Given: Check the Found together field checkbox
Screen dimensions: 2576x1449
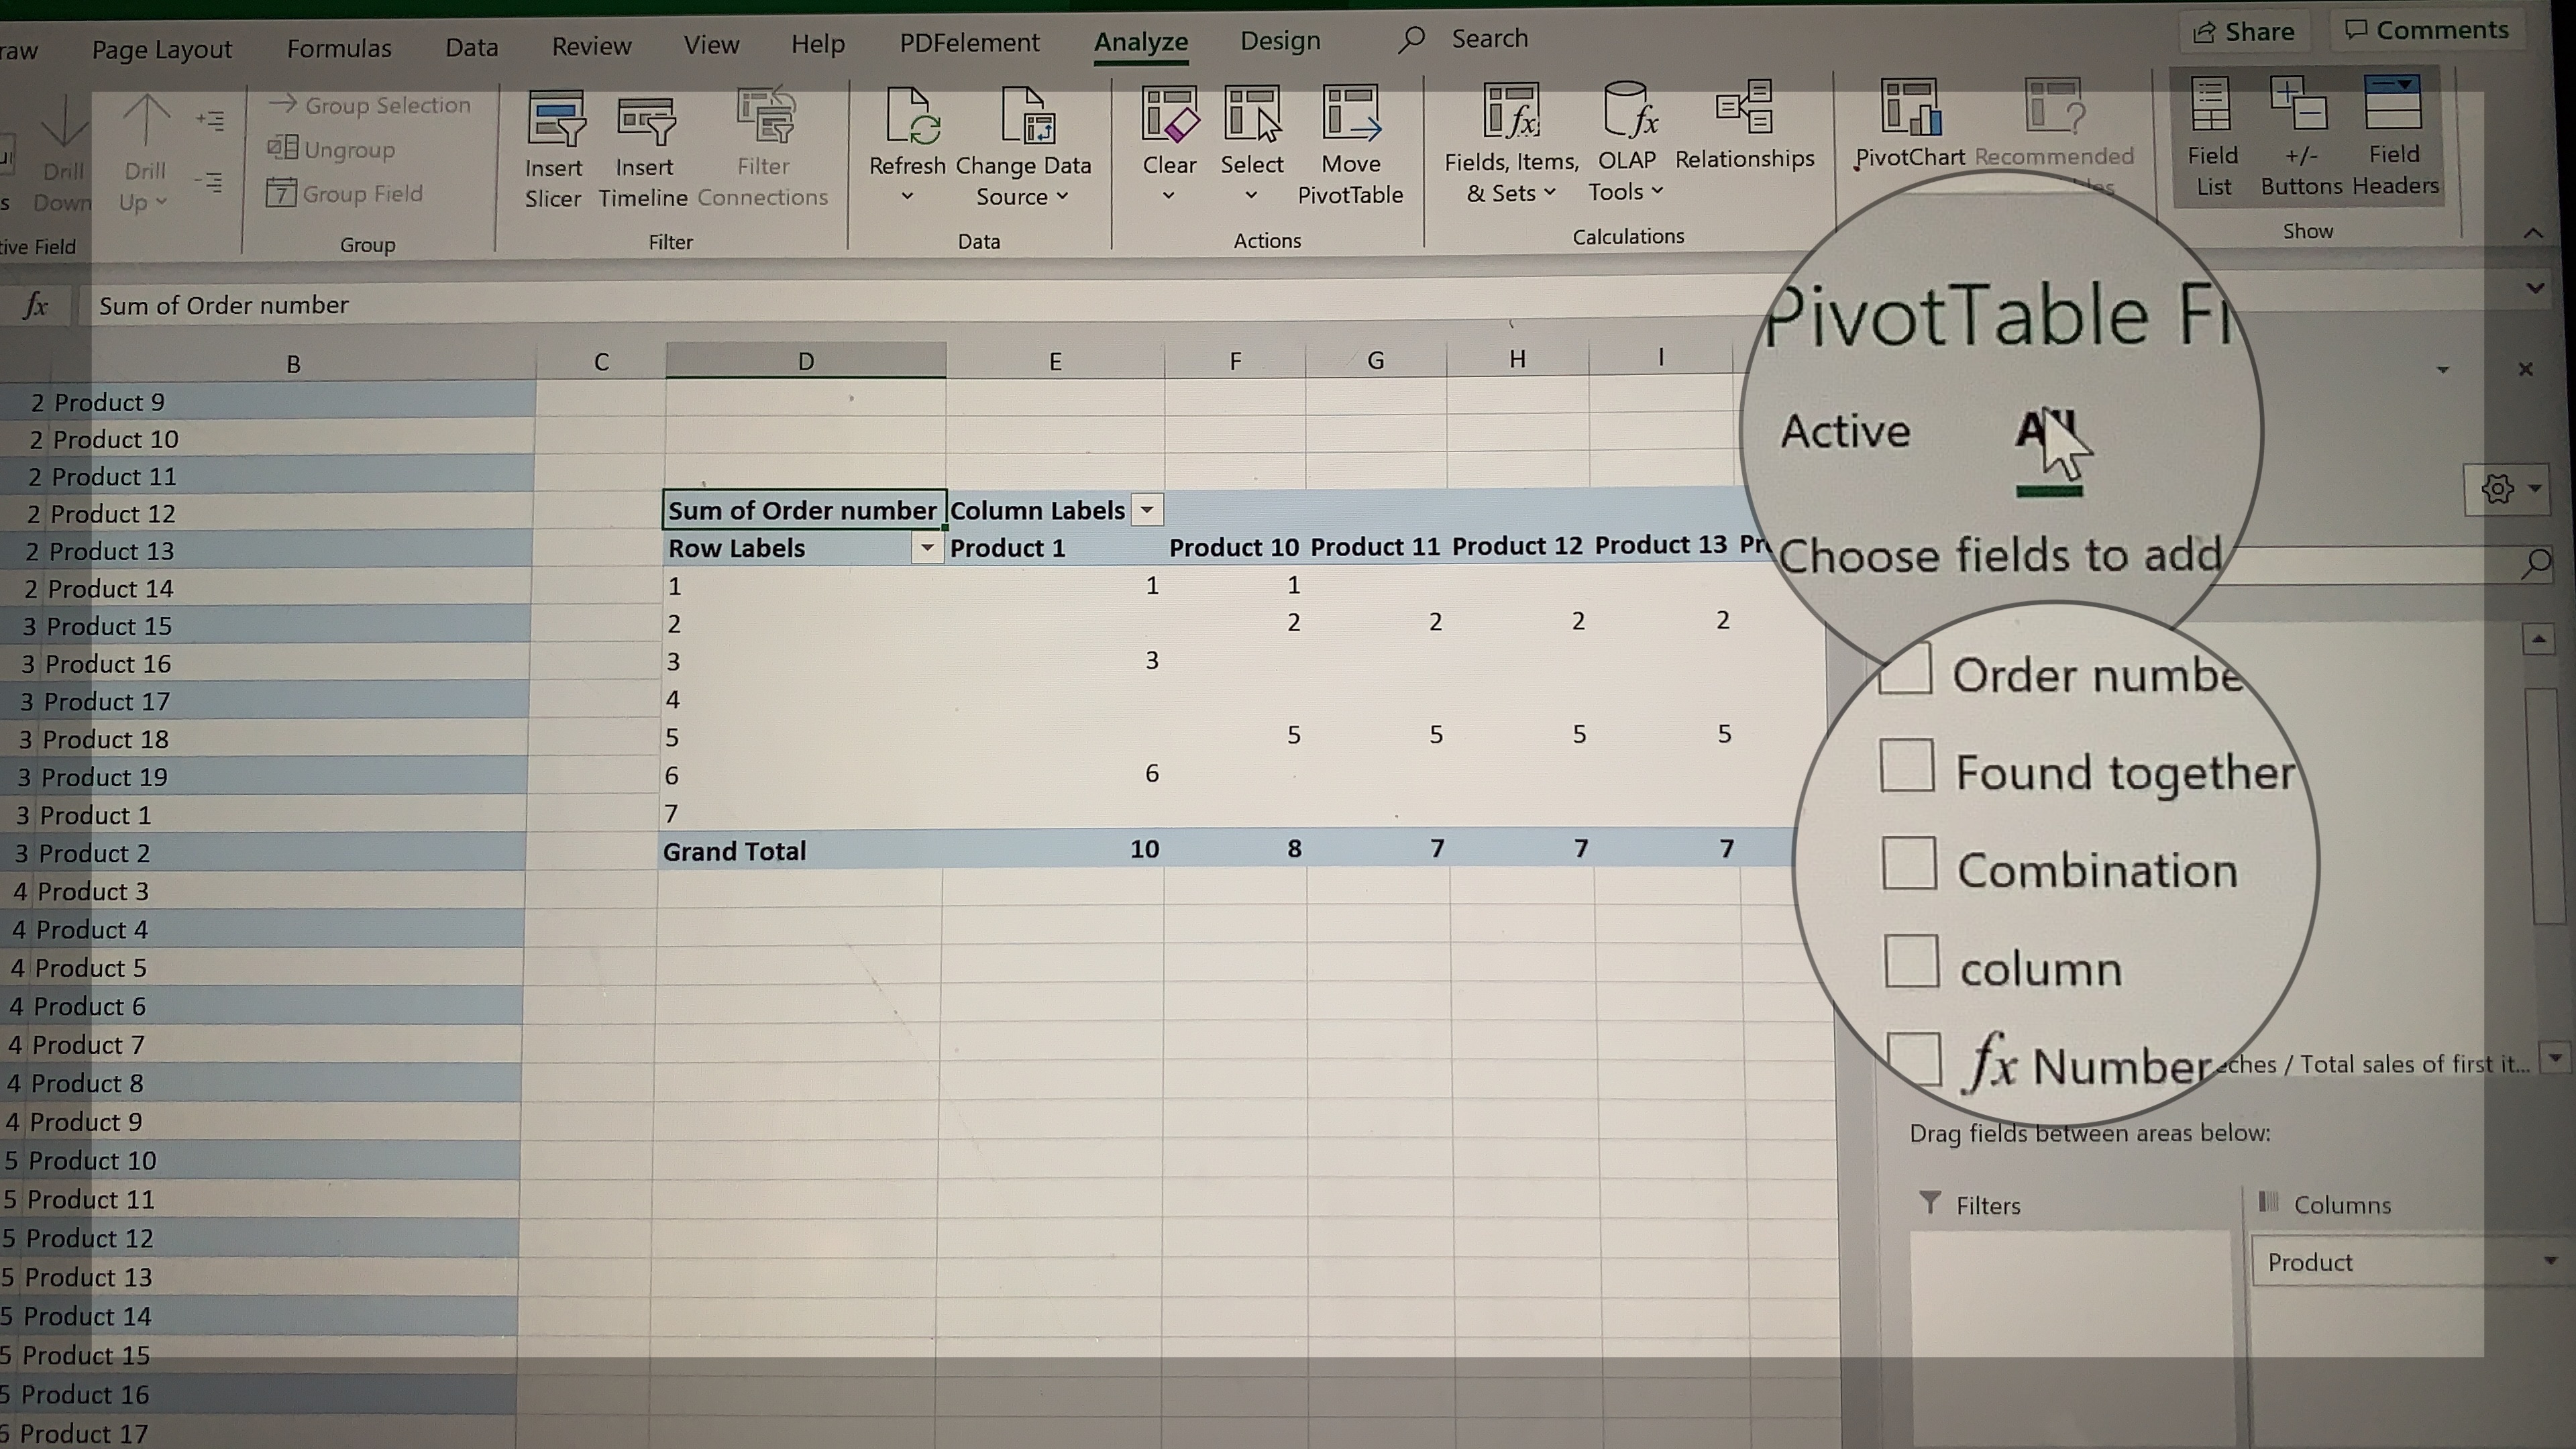Looking at the screenshot, I should [x=1906, y=766].
